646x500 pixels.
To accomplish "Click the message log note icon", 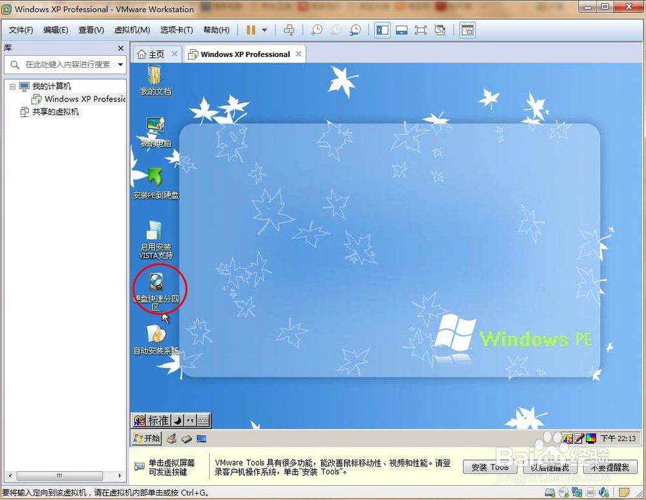I will pyautogui.click(x=624, y=492).
